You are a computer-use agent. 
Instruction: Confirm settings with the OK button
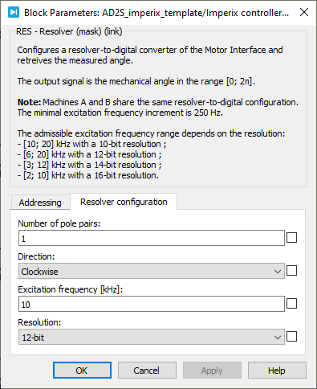[x=82, y=371]
